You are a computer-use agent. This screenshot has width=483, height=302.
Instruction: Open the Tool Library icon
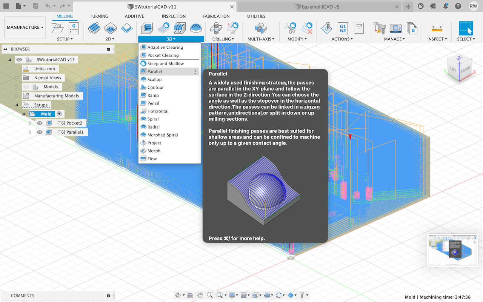(x=379, y=28)
